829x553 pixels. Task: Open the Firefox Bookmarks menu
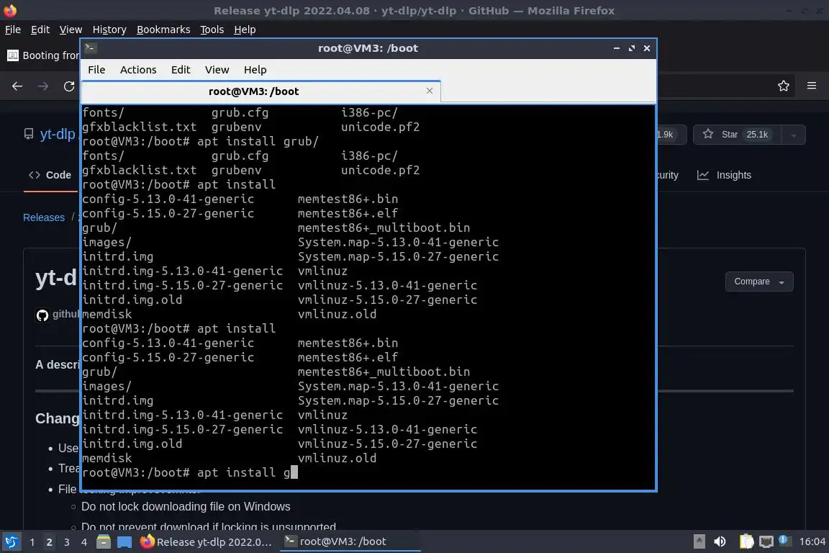pos(163,30)
